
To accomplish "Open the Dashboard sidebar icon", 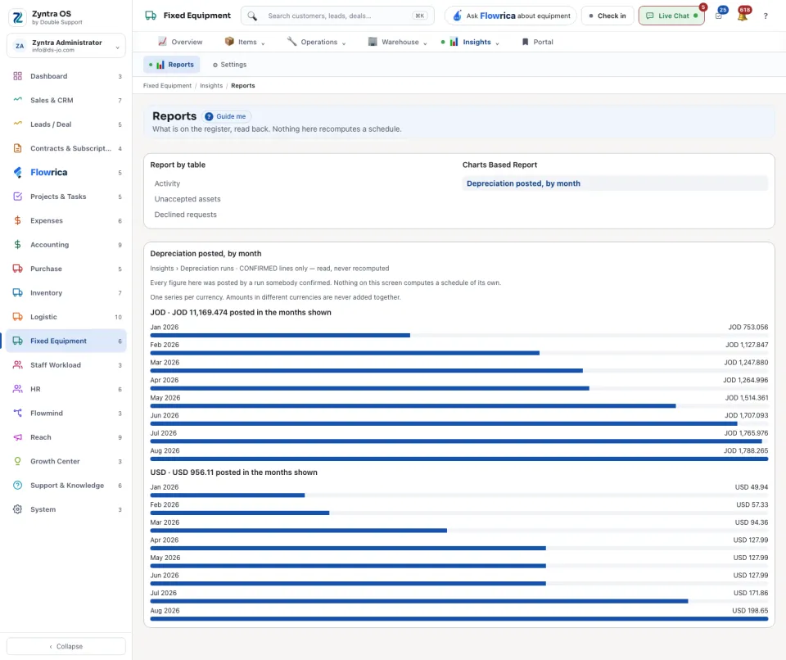I will pyautogui.click(x=17, y=76).
